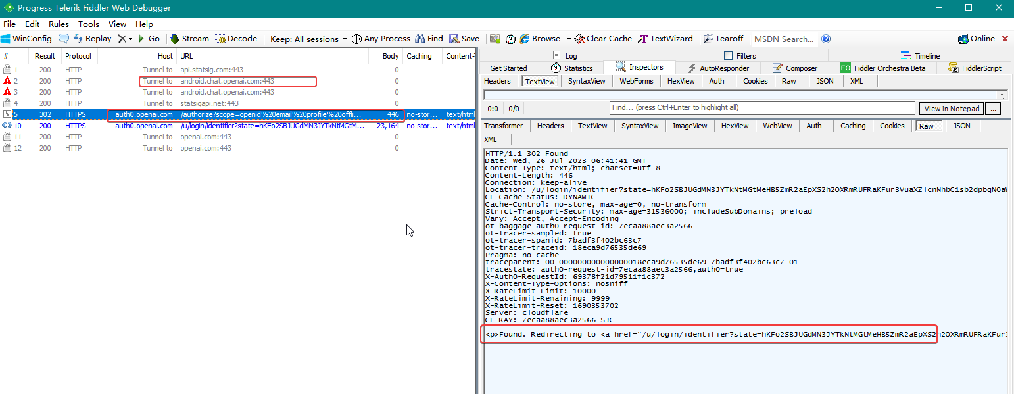Click the Remove sessions X icon

click(x=122, y=39)
